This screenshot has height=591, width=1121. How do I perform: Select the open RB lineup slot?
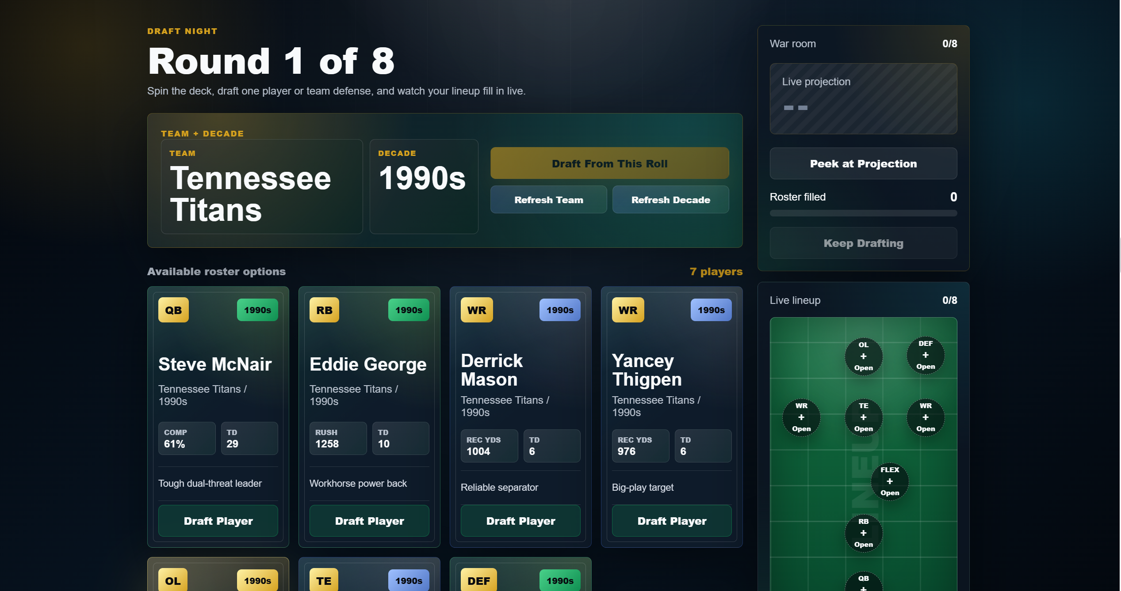[863, 533]
